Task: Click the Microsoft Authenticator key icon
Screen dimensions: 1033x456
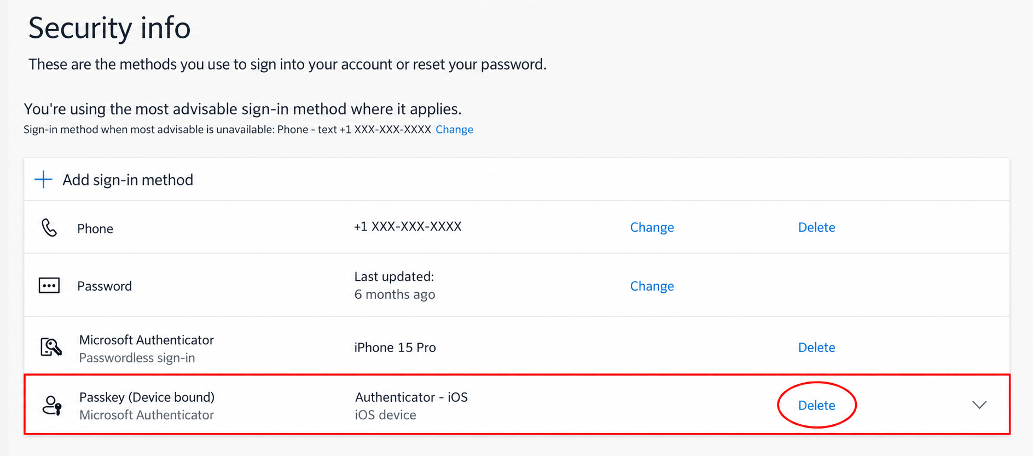Action: point(51,347)
